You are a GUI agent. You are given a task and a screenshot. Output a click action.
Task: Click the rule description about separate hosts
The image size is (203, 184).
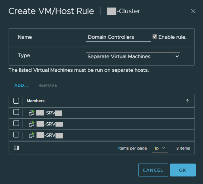79,70
